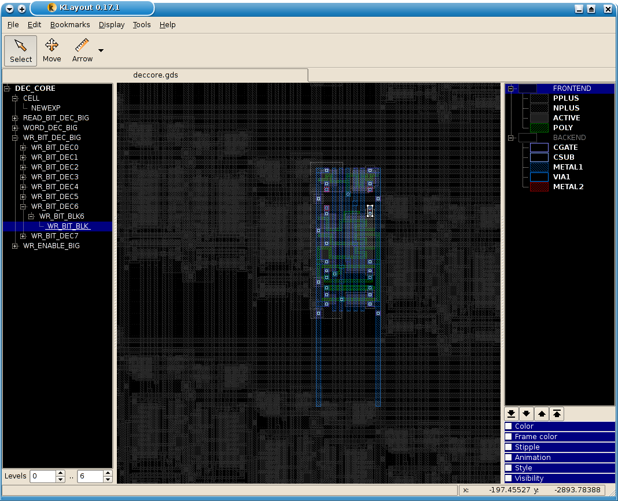
Task: Toggle the Visibility panel checkbox
Action: pos(509,478)
